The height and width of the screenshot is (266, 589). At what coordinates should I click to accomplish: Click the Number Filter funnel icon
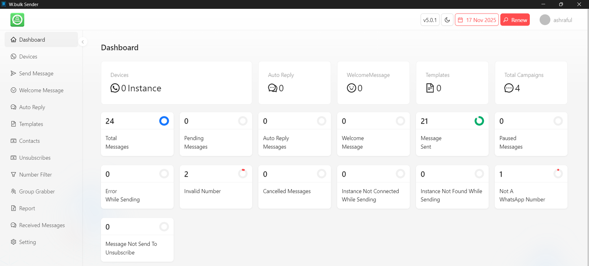pyautogui.click(x=14, y=174)
